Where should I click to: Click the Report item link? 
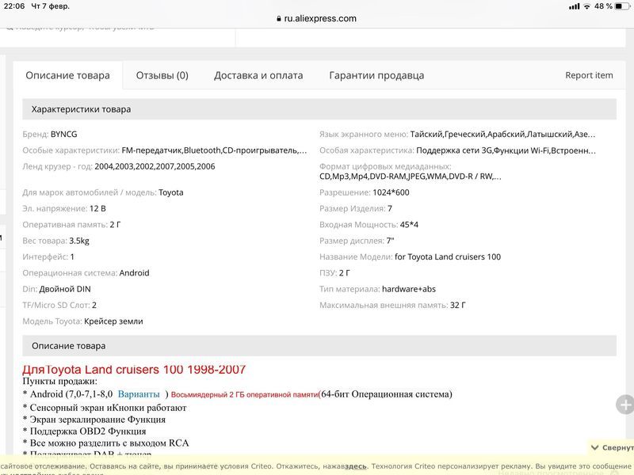(x=589, y=75)
